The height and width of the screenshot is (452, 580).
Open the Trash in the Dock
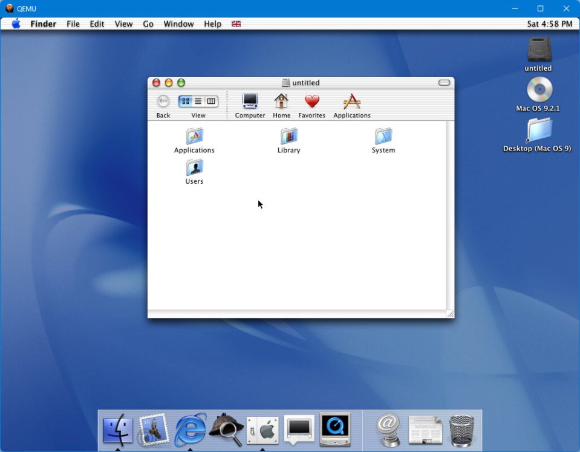pyautogui.click(x=462, y=430)
